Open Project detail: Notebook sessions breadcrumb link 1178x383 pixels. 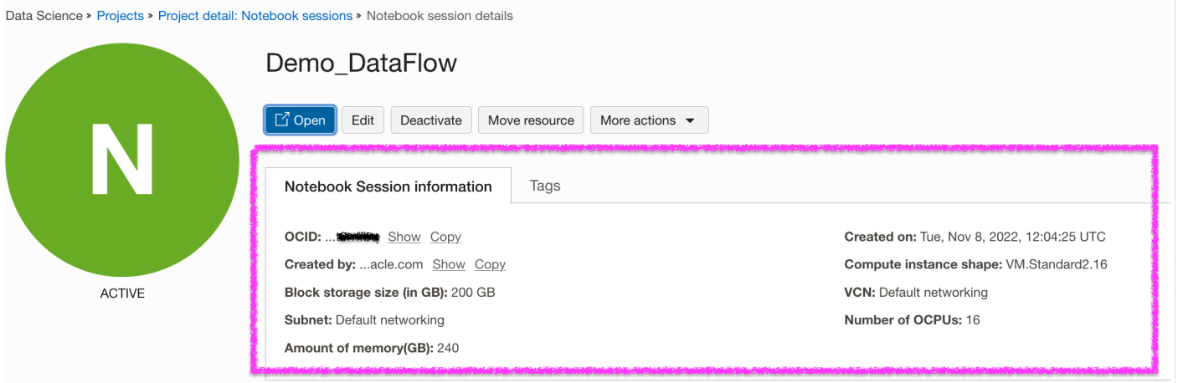(x=255, y=16)
